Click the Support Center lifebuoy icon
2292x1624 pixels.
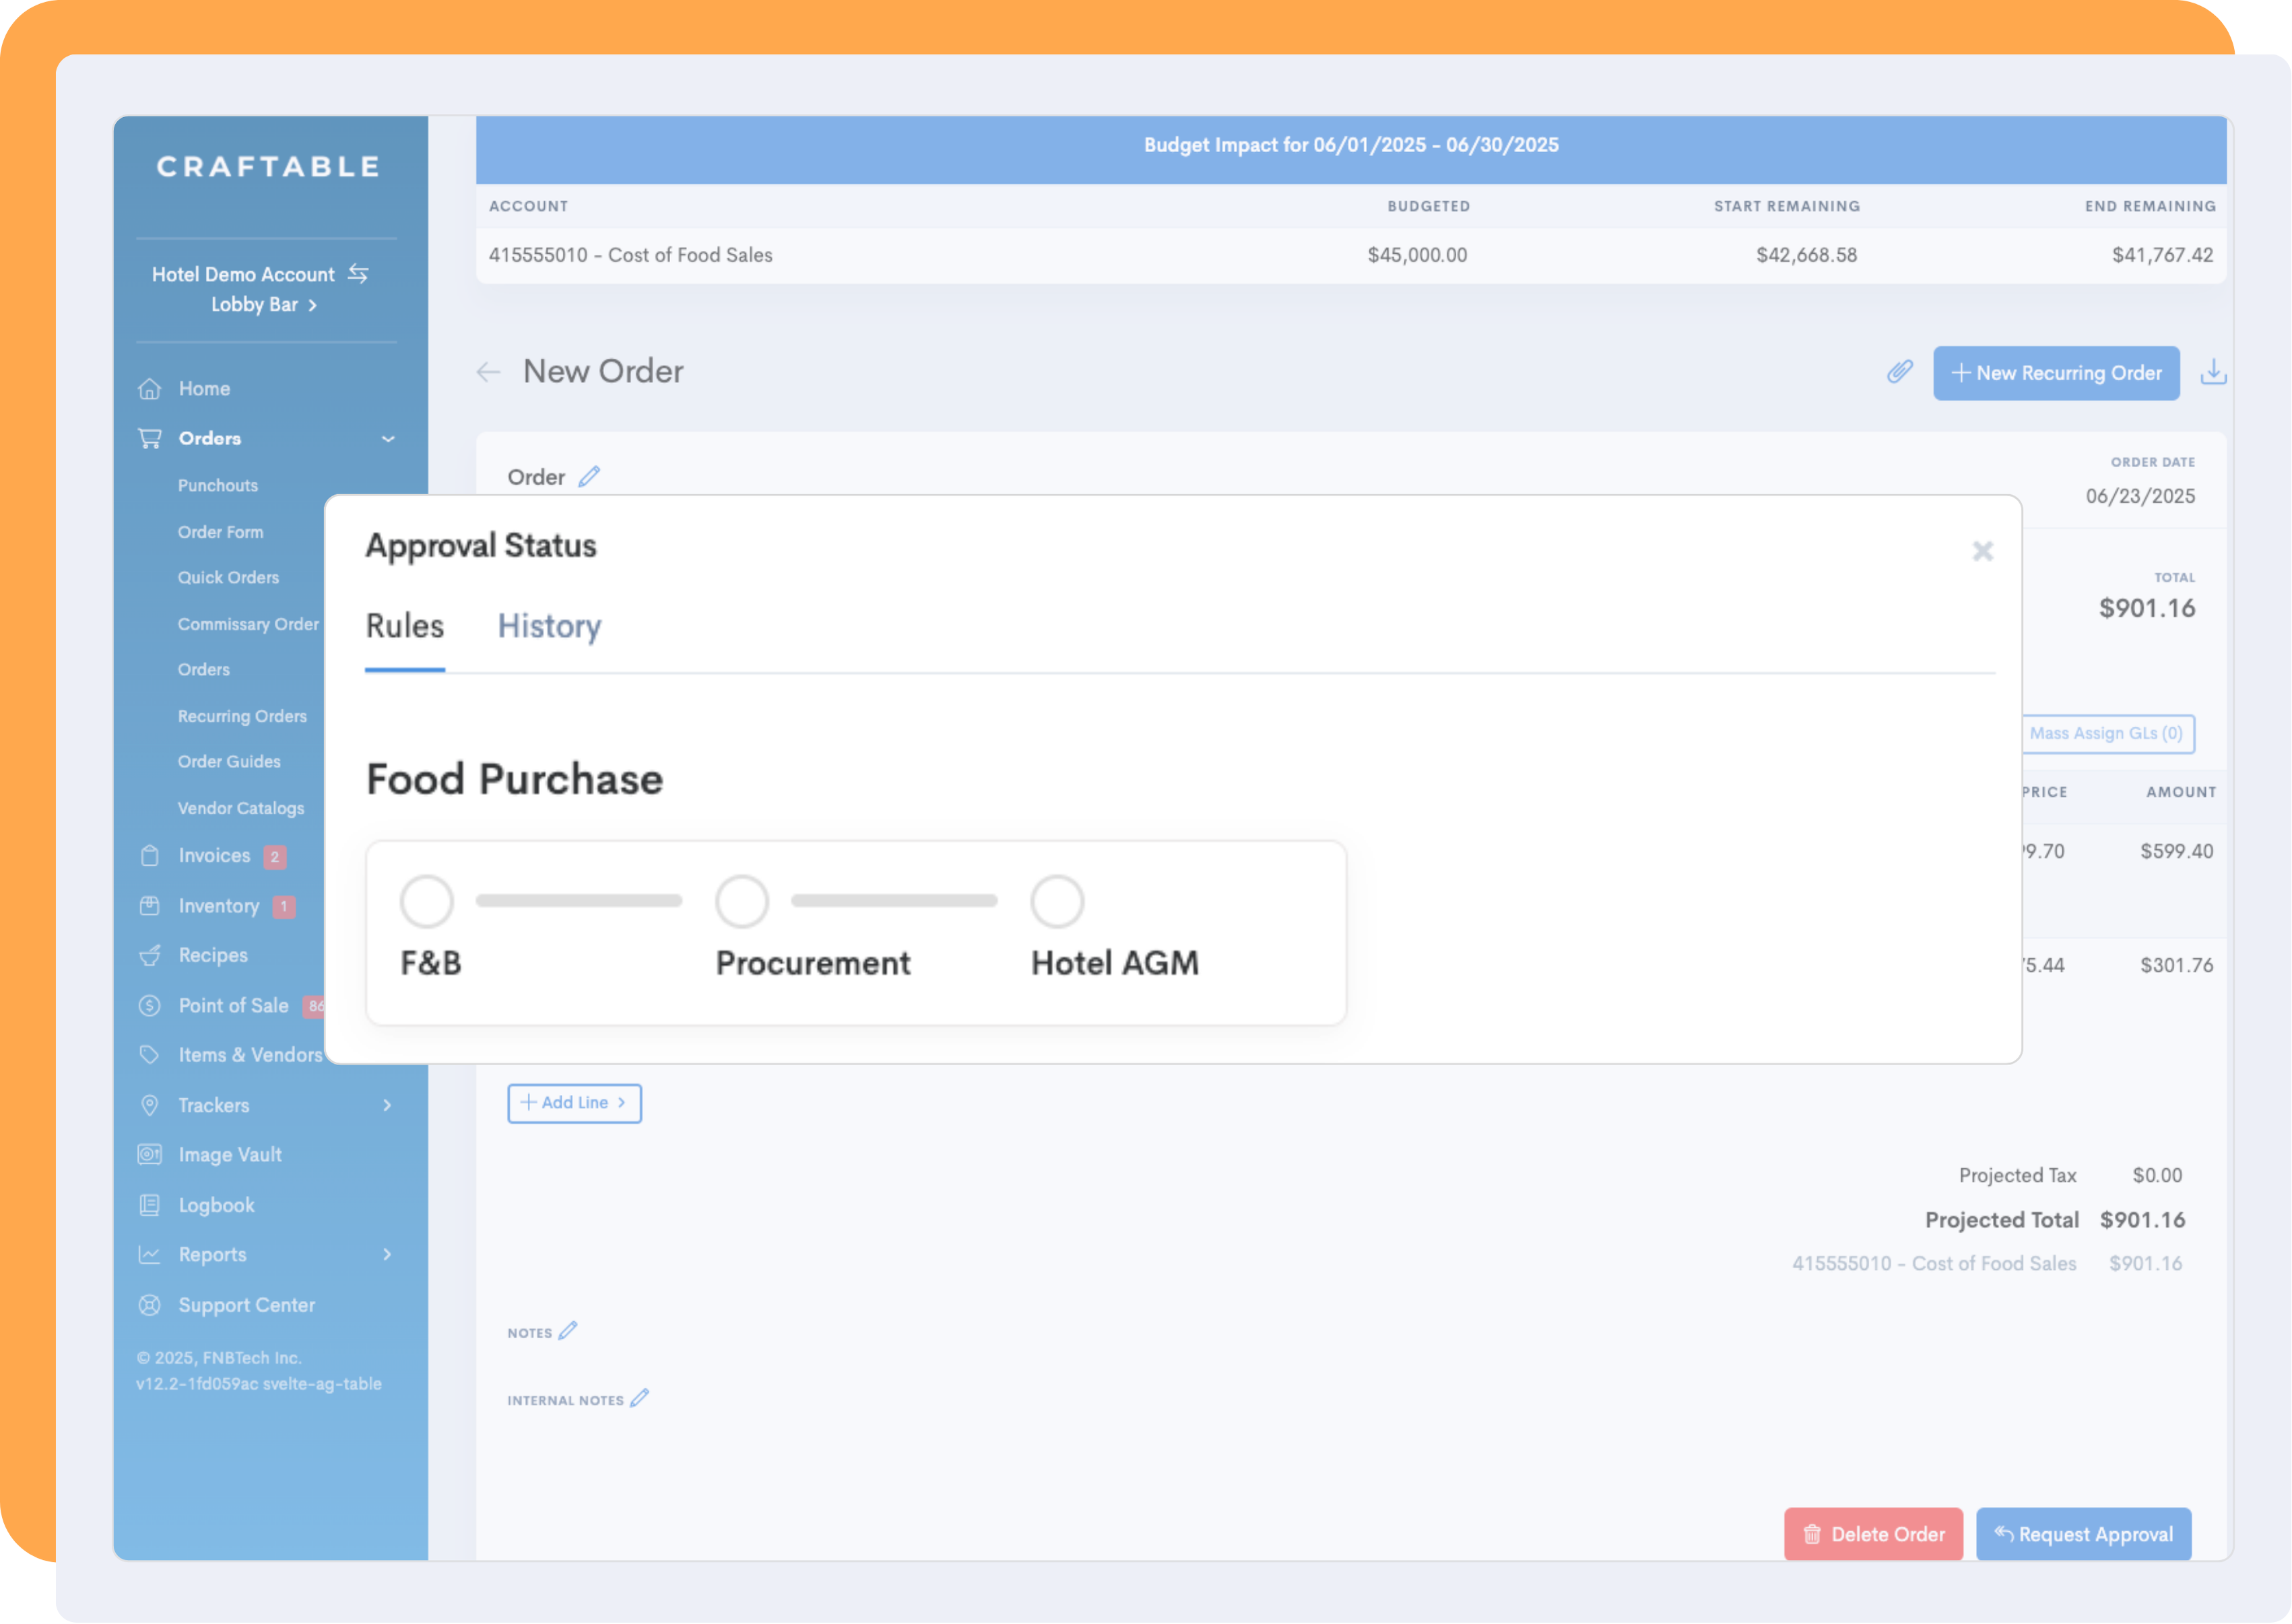coord(149,1305)
